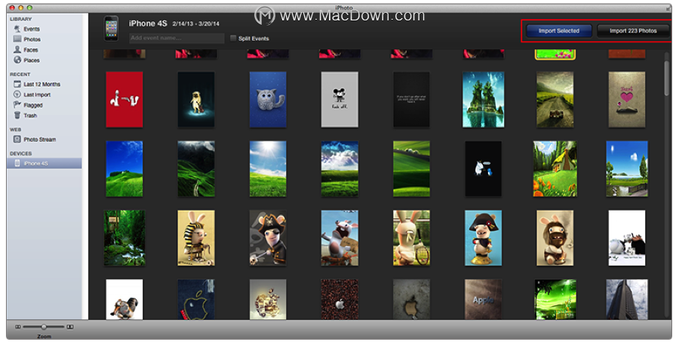Click the Add event name field
679x342 pixels.
click(177, 39)
